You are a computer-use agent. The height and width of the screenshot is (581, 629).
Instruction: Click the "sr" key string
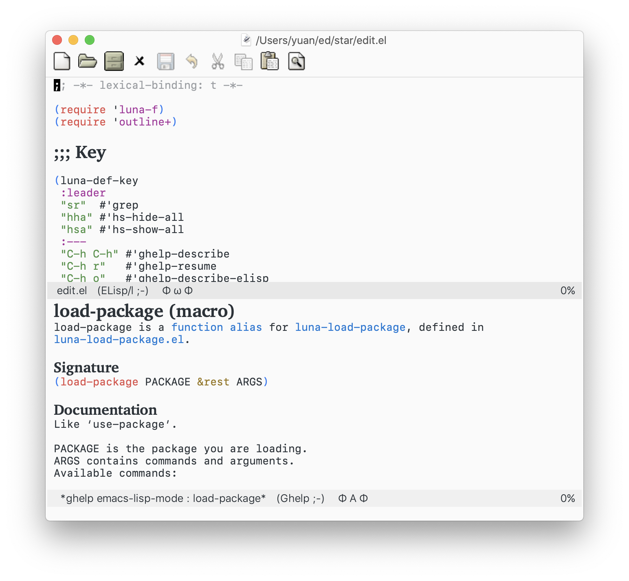point(73,205)
